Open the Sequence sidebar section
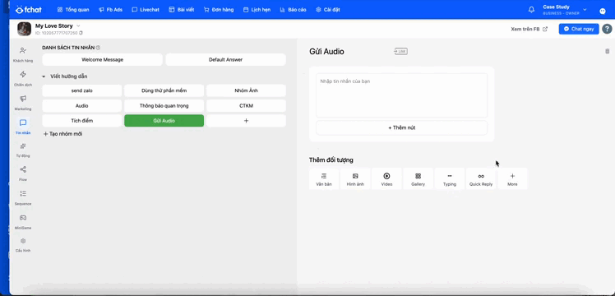 pyautogui.click(x=23, y=197)
